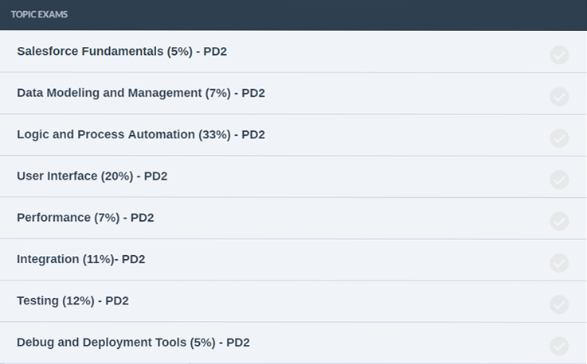587x364 pixels.
Task: Open Salesforce Fundamentals (5%) - PD2 exam
Action: (122, 51)
